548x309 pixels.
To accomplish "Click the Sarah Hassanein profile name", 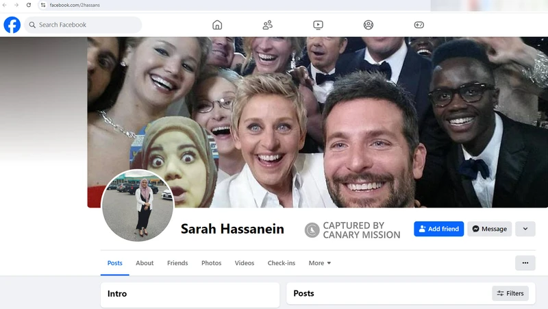I will [x=232, y=229].
